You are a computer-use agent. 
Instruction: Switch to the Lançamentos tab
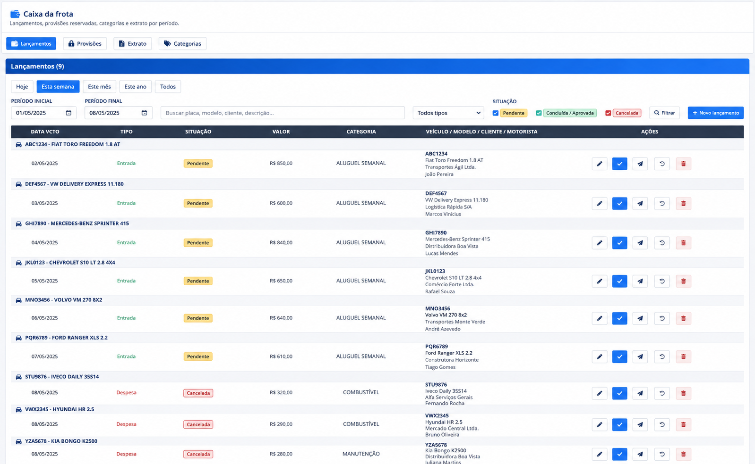coord(31,43)
